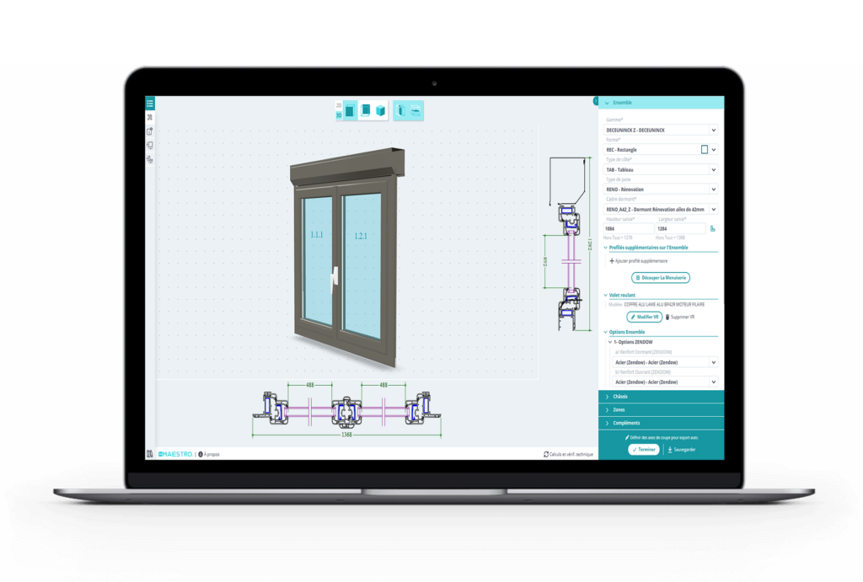The height and width of the screenshot is (582, 863).
Task: Select glazing zone 1.1.1 in 3D view
Action: point(317,259)
